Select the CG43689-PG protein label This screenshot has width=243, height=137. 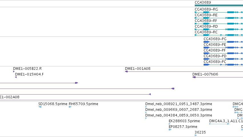[215, 39]
